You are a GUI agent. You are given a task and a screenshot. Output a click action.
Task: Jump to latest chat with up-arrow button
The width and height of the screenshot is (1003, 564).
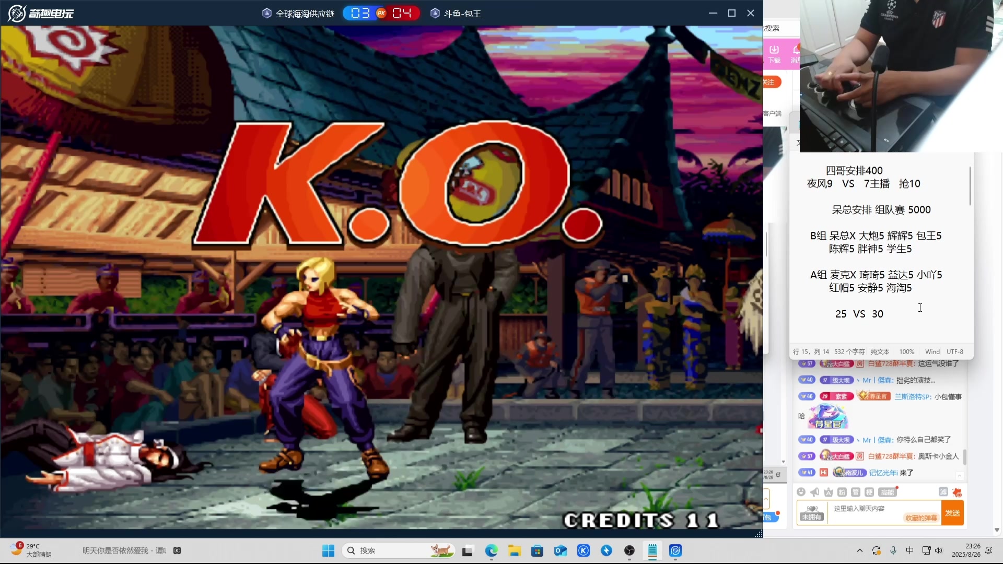coord(959,476)
